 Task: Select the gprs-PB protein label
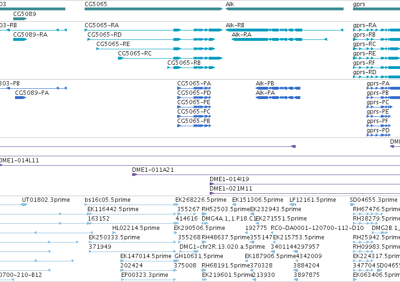coord(378,93)
